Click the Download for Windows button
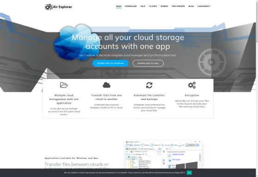Screen dimensions: 258x177 pyautogui.click(x=111, y=63)
